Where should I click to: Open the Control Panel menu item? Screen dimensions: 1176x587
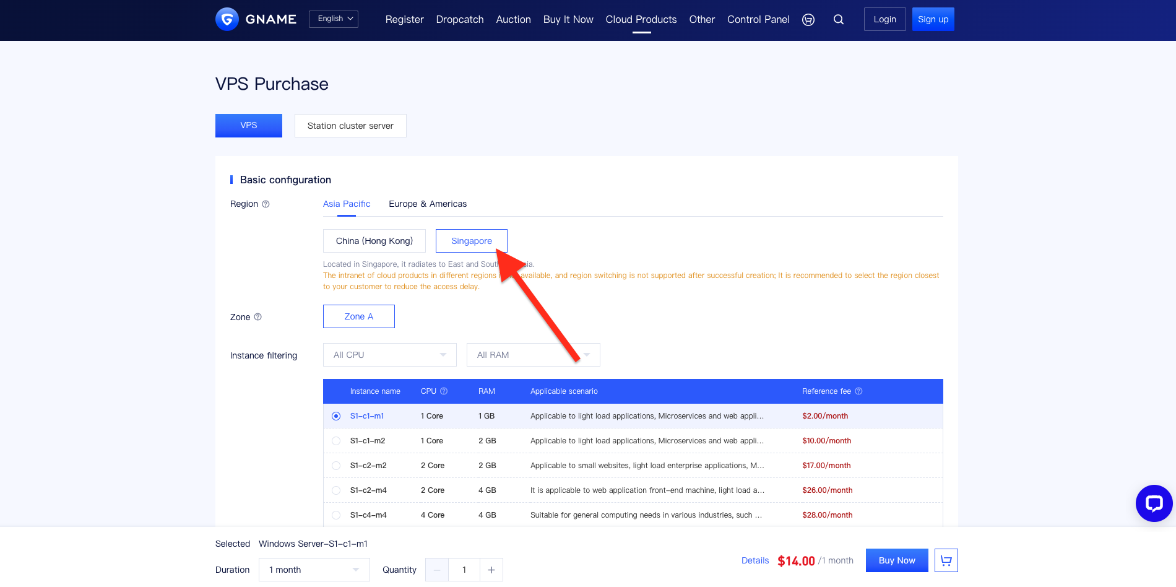point(758,20)
